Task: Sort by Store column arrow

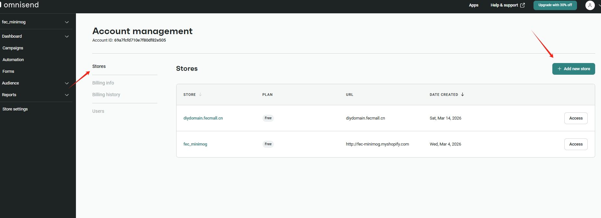Action: click(200, 95)
